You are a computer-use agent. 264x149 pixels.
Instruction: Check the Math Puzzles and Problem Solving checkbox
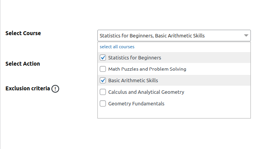tap(103, 69)
